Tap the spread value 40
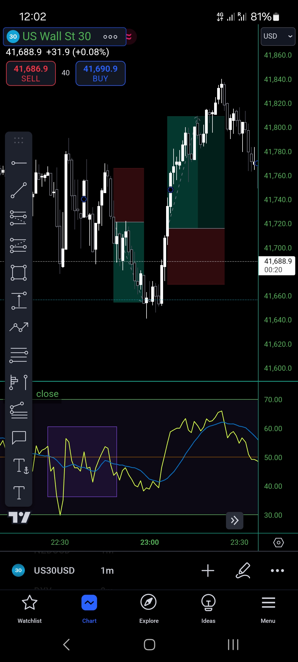This screenshot has width=298, height=662. point(66,73)
